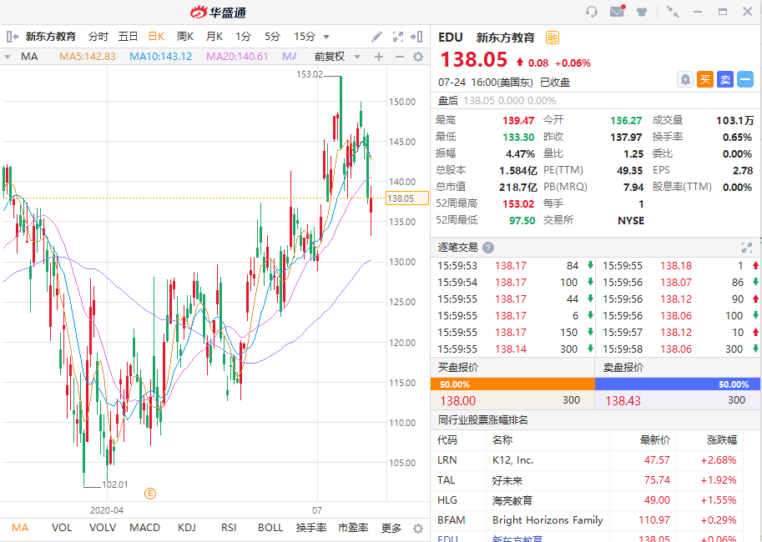762x542 pixels.
Task: Select BOLL indicator tab
Action: point(270,528)
